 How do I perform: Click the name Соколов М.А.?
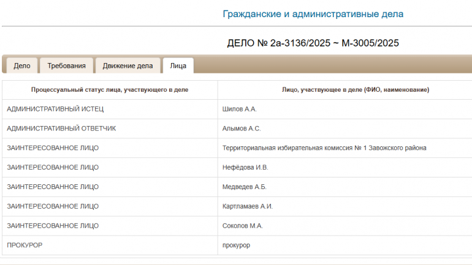coord(242,226)
